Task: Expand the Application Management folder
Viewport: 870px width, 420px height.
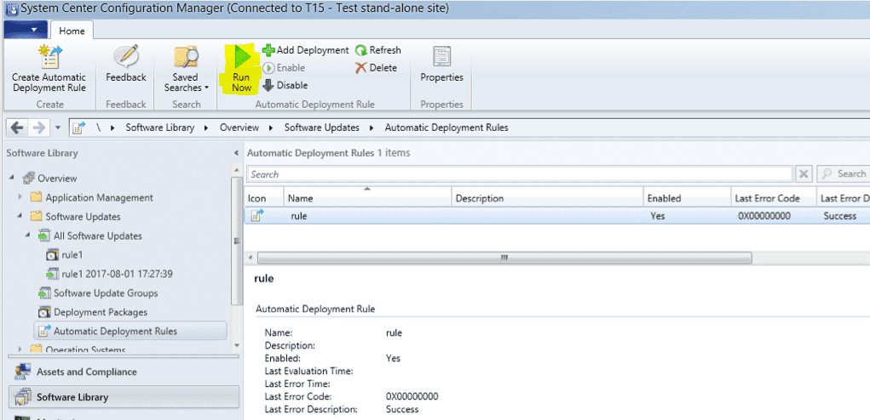Action: click(20, 197)
